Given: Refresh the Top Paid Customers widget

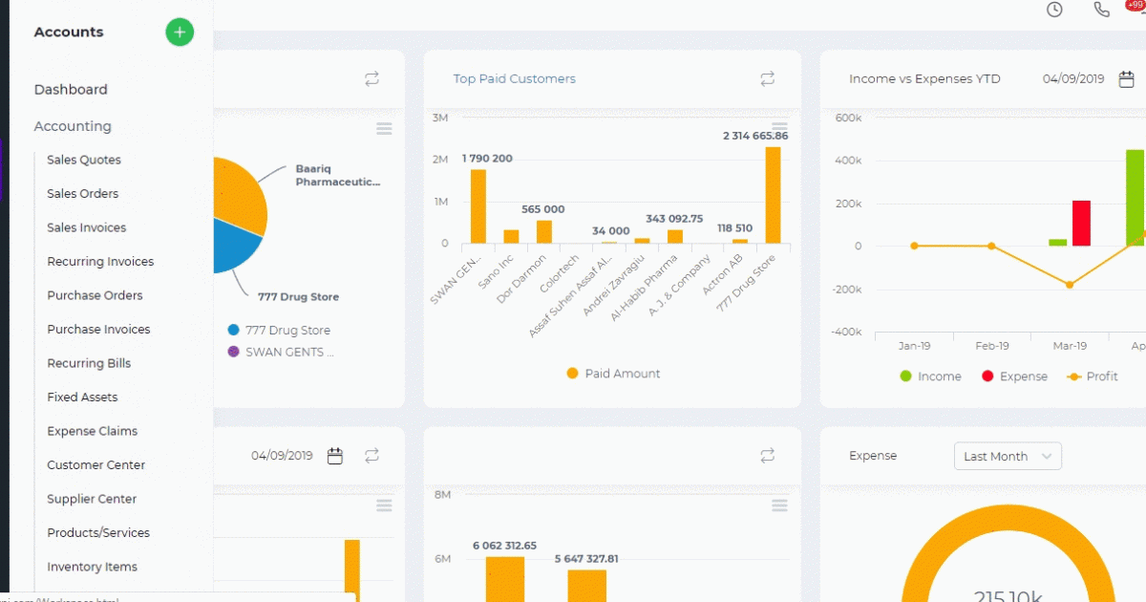Looking at the screenshot, I should [x=768, y=78].
